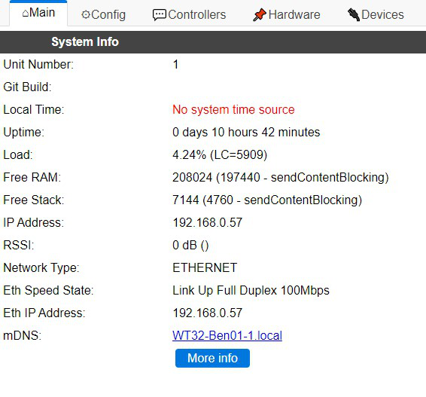Image resolution: width=426 pixels, height=397 pixels.
Task: Open the WT32-Ben01-1.local mDNS link
Action: pos(227,335)
